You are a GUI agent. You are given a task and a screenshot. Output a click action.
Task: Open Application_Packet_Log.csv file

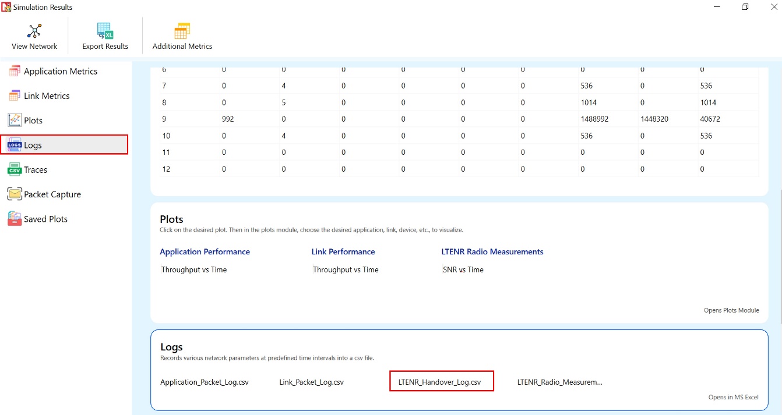[x=205, y=382]
